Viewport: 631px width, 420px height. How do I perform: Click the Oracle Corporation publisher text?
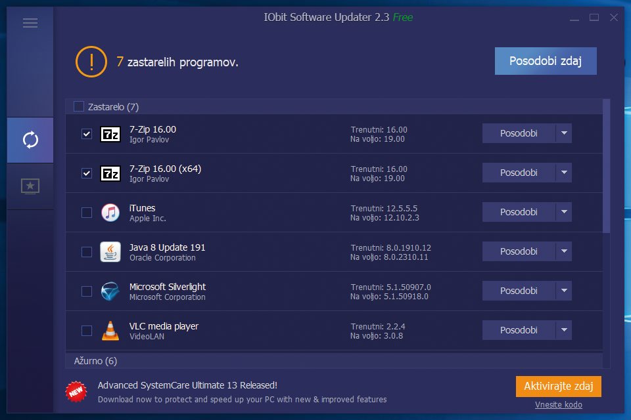point(162,258)
